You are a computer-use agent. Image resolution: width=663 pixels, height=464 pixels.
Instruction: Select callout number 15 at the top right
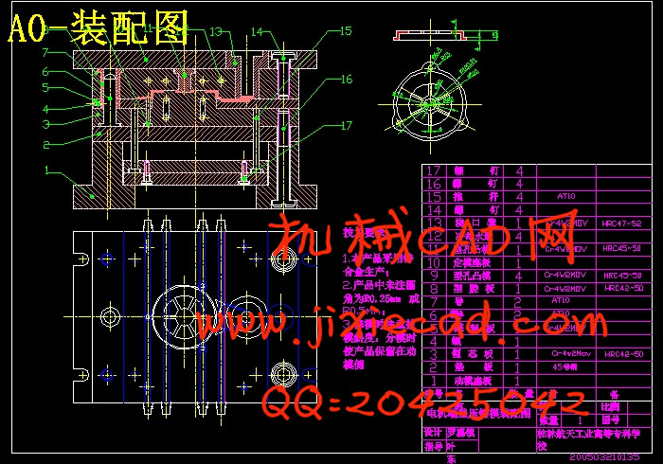345,31
